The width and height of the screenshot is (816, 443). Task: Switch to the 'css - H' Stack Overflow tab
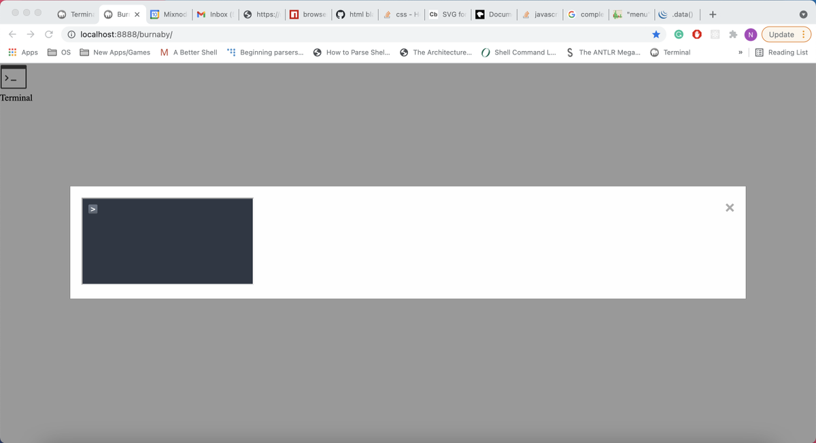(x=401, y=14)
